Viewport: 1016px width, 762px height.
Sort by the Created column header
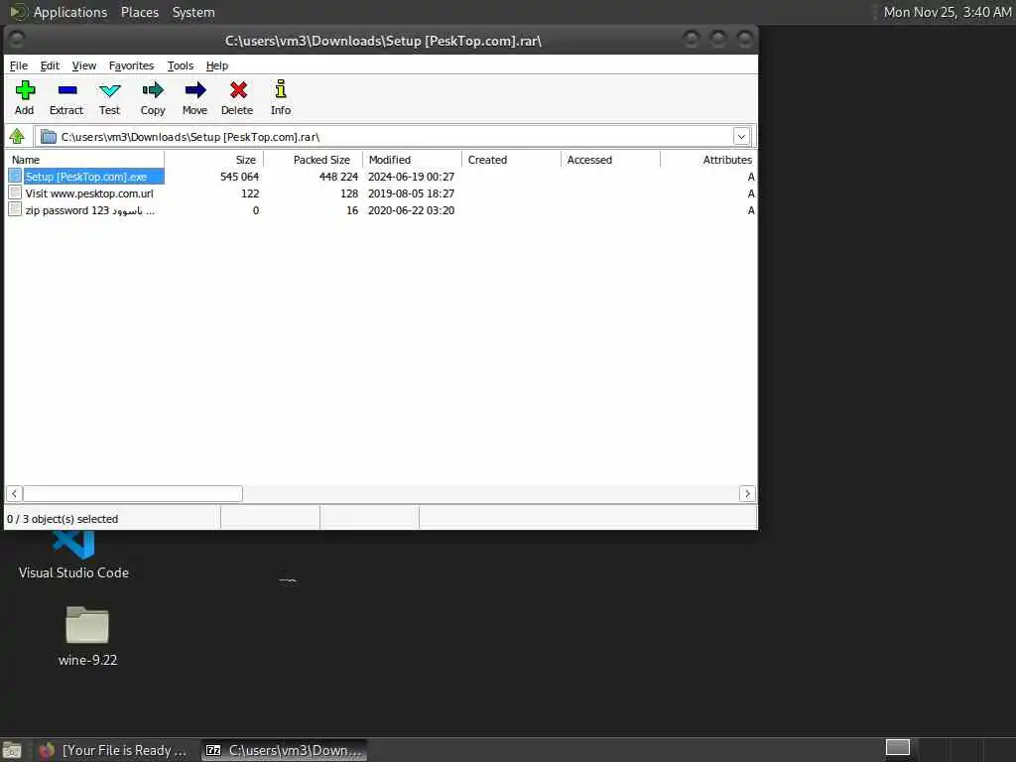(511, 160)
